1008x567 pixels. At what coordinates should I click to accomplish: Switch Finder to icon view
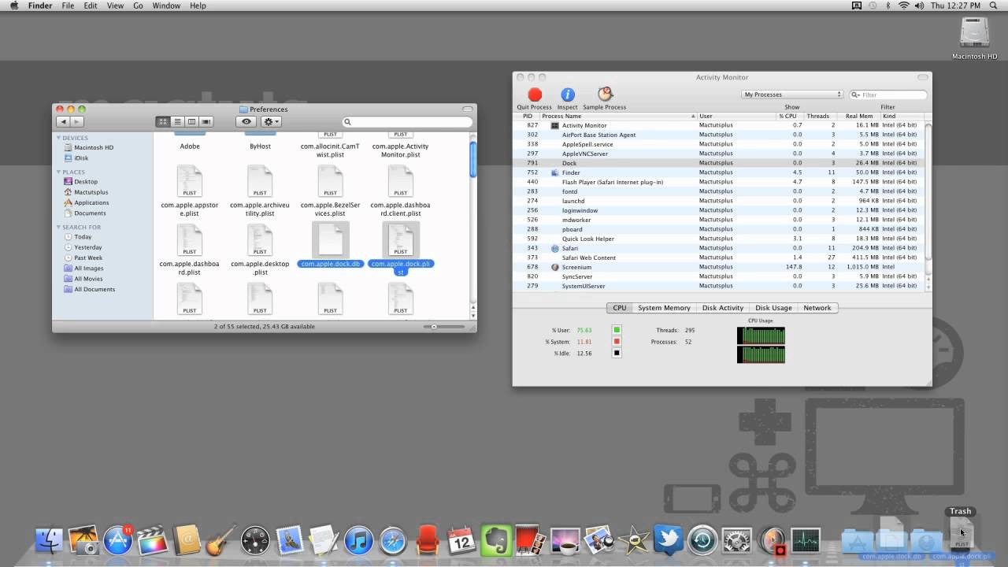pos(163,121)
